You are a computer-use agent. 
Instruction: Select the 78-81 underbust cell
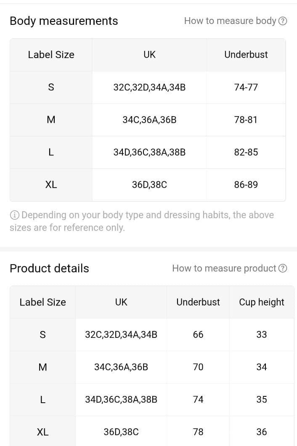246,120
